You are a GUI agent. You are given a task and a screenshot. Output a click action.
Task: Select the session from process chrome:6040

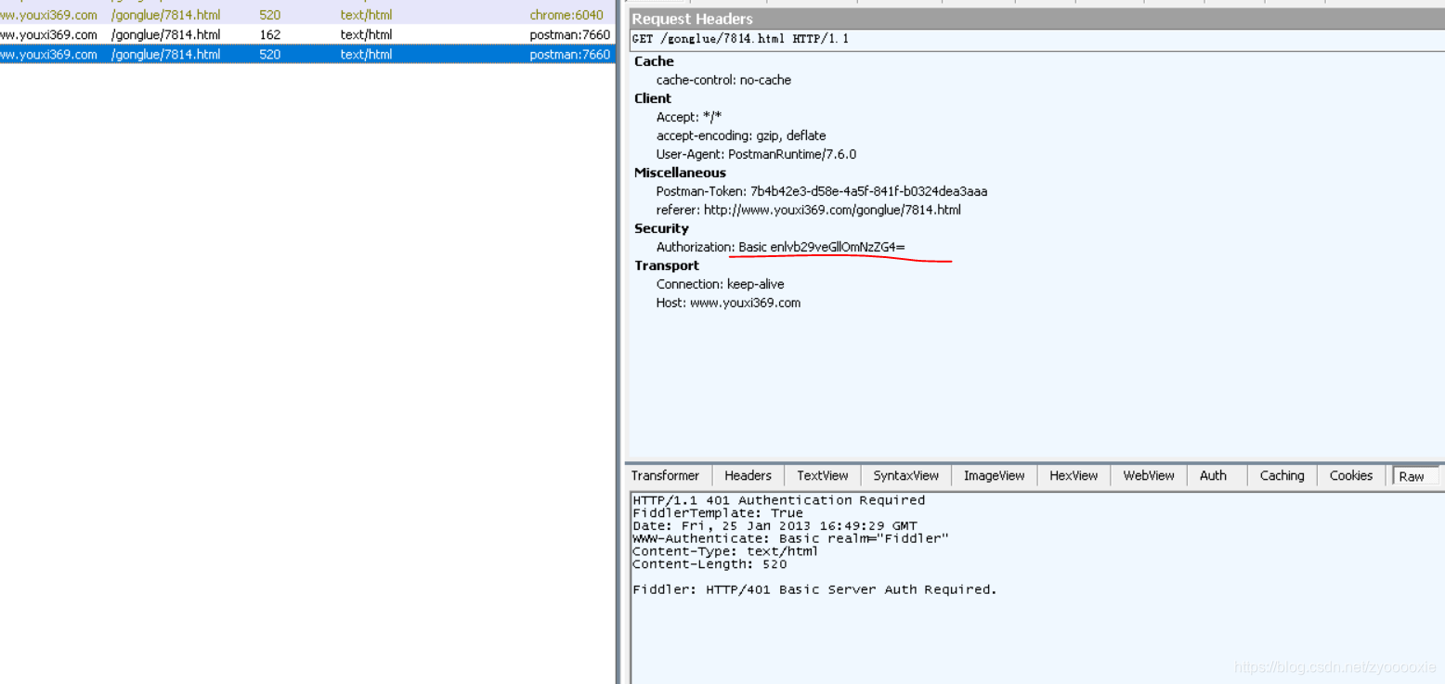[306, 15]
